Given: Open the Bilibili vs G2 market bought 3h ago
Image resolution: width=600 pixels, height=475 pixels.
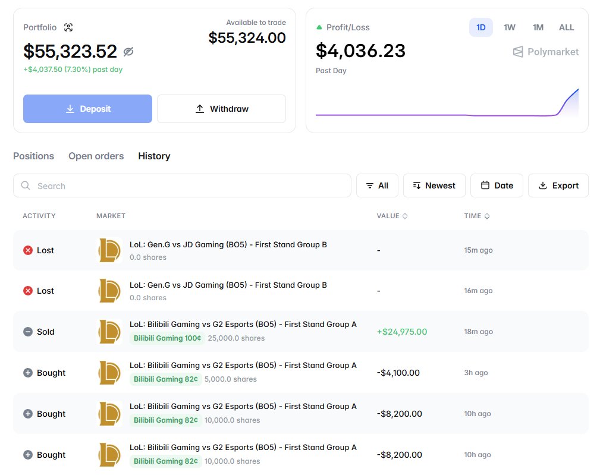Looking at the screenshot, I should point(243,365).
